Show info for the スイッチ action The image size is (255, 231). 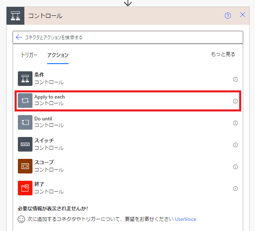coord(236,145)
